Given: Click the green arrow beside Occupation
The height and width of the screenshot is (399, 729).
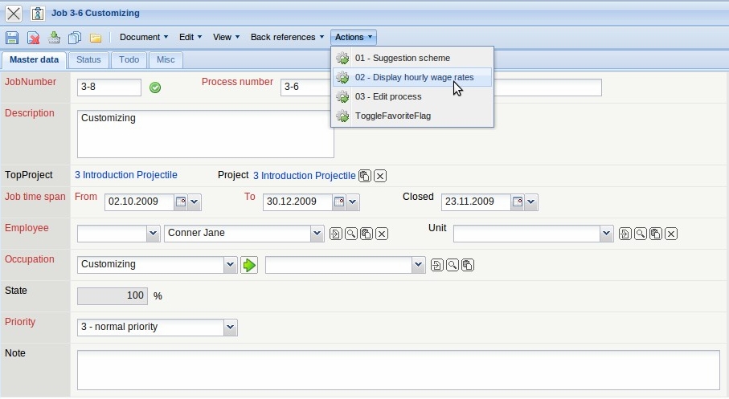Looking at the screenshot, I should [248, 265].
